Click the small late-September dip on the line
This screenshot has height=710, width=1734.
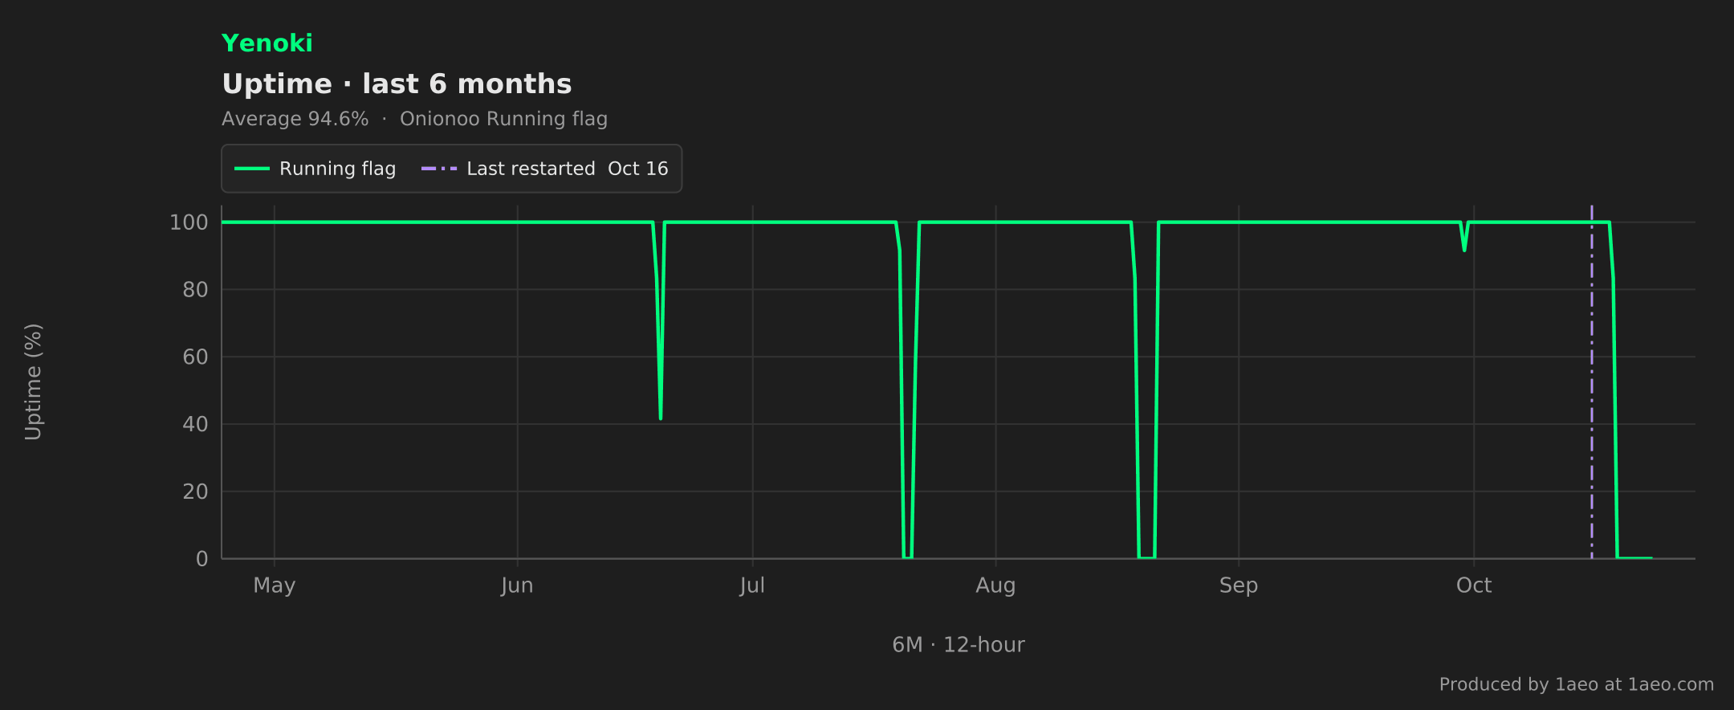pos(1464,249)
